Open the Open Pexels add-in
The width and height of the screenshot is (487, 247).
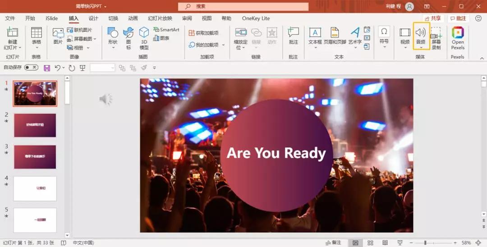point(458,38)
